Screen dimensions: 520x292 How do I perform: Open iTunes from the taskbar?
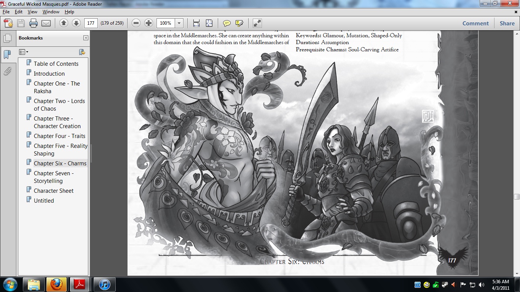[x=104, y=284]
